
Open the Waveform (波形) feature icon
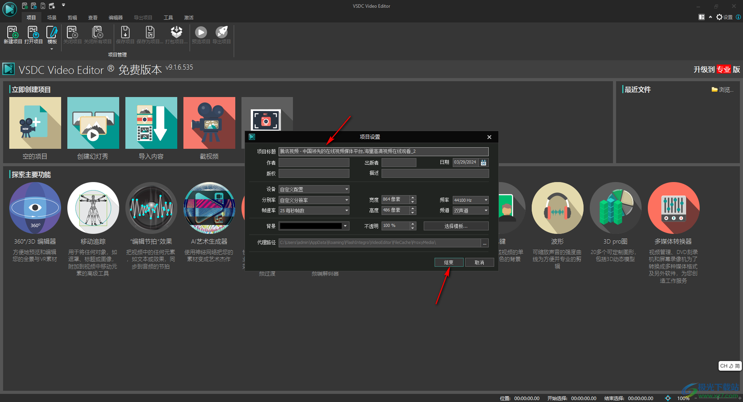tap(557, 208)
